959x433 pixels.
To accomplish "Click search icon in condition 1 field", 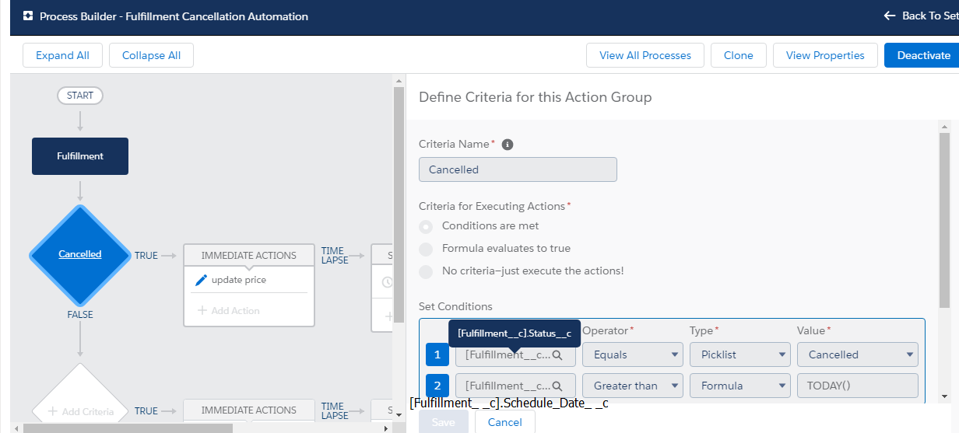I will click(x=557, y=354).
